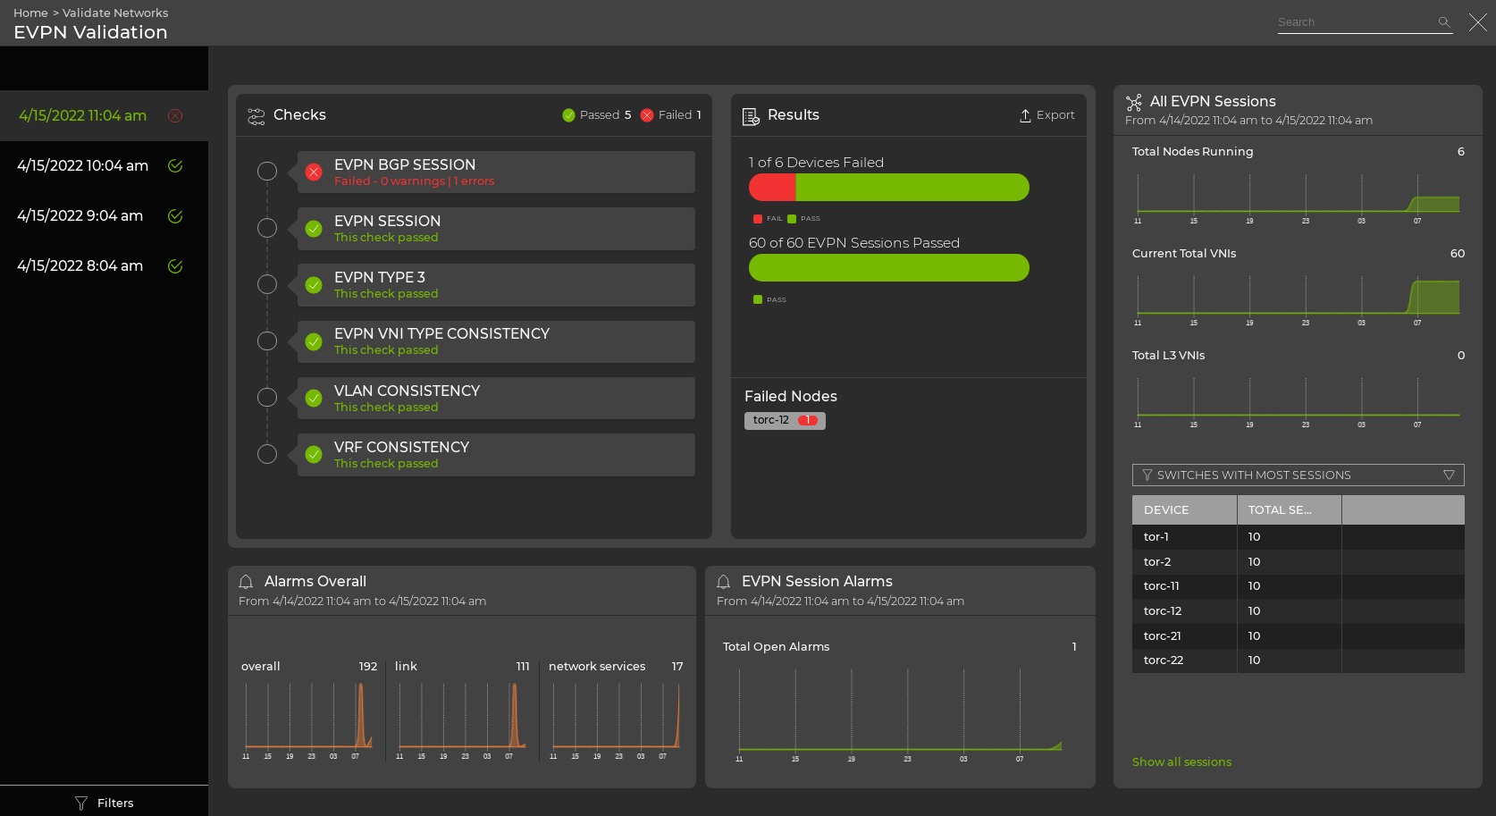This screenshot has height=816, width=1496.
Task: Click the TOTAL SE... column header to sort
Action: [1280, 509]
